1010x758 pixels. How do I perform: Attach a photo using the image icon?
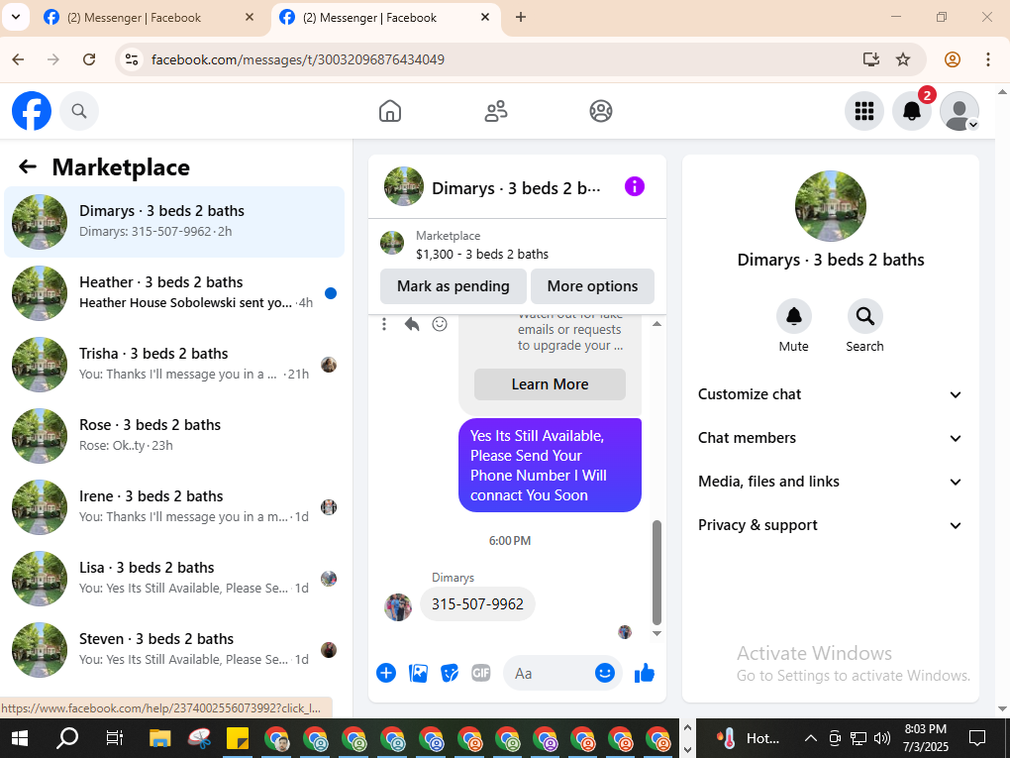tap(418, 674)
